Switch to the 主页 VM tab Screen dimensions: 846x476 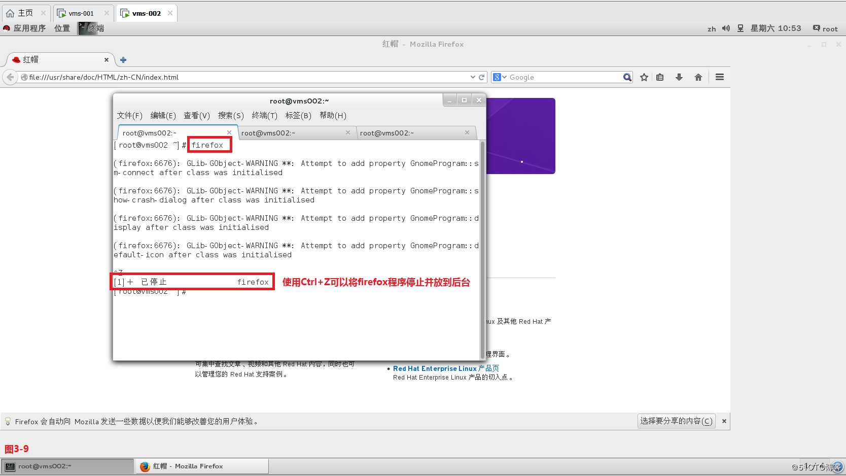click(25, 13)
